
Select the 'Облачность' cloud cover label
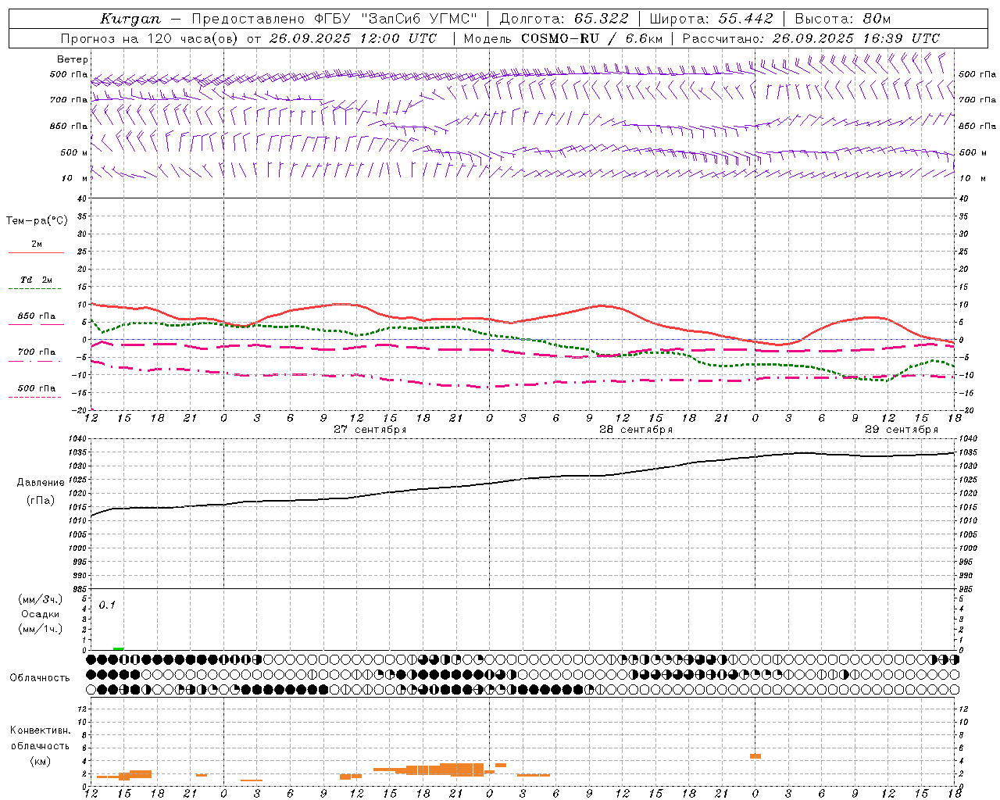pos(40,678)
